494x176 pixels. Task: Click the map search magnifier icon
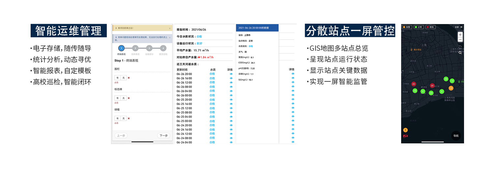click(460, 52)
